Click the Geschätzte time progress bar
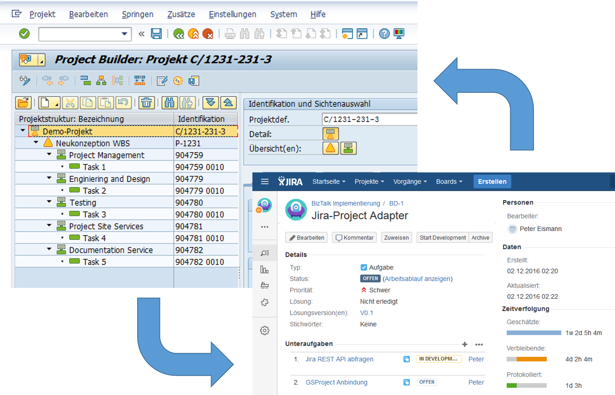This screenshot has width=615, height=395. [534, 333]
